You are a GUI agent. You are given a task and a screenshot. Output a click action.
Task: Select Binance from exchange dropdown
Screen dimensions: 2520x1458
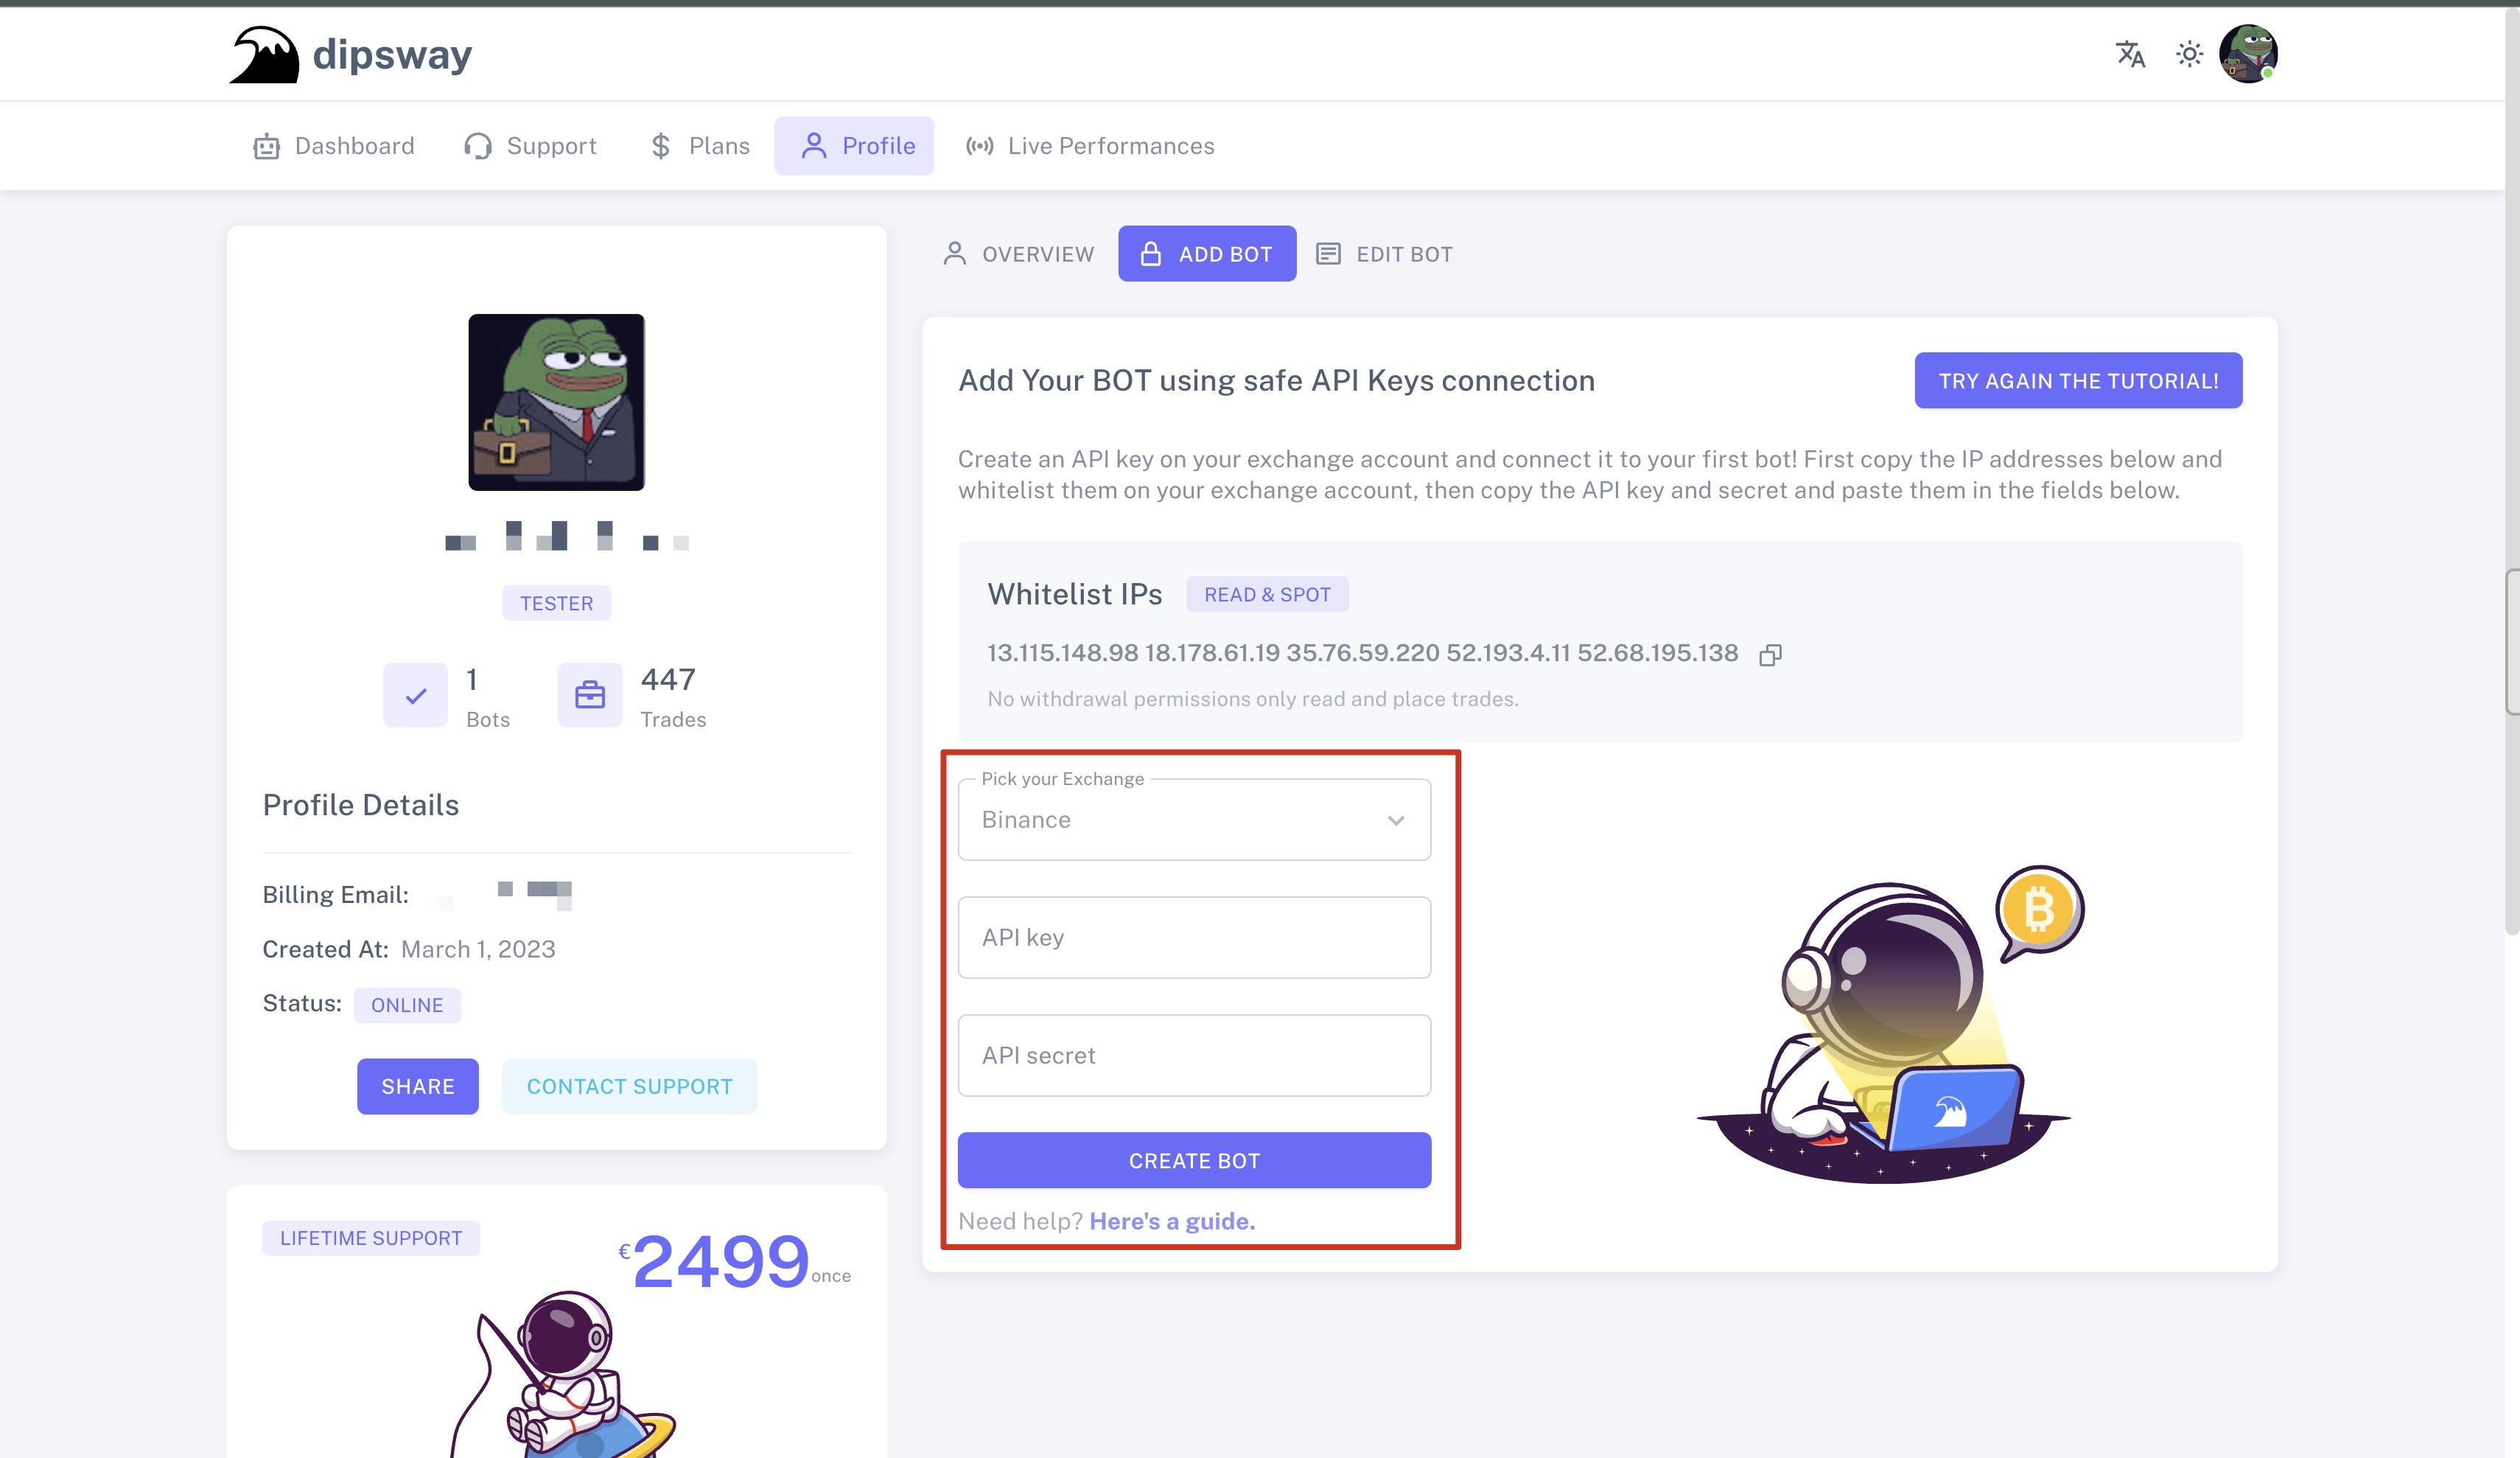click(x=1193, y=819)
